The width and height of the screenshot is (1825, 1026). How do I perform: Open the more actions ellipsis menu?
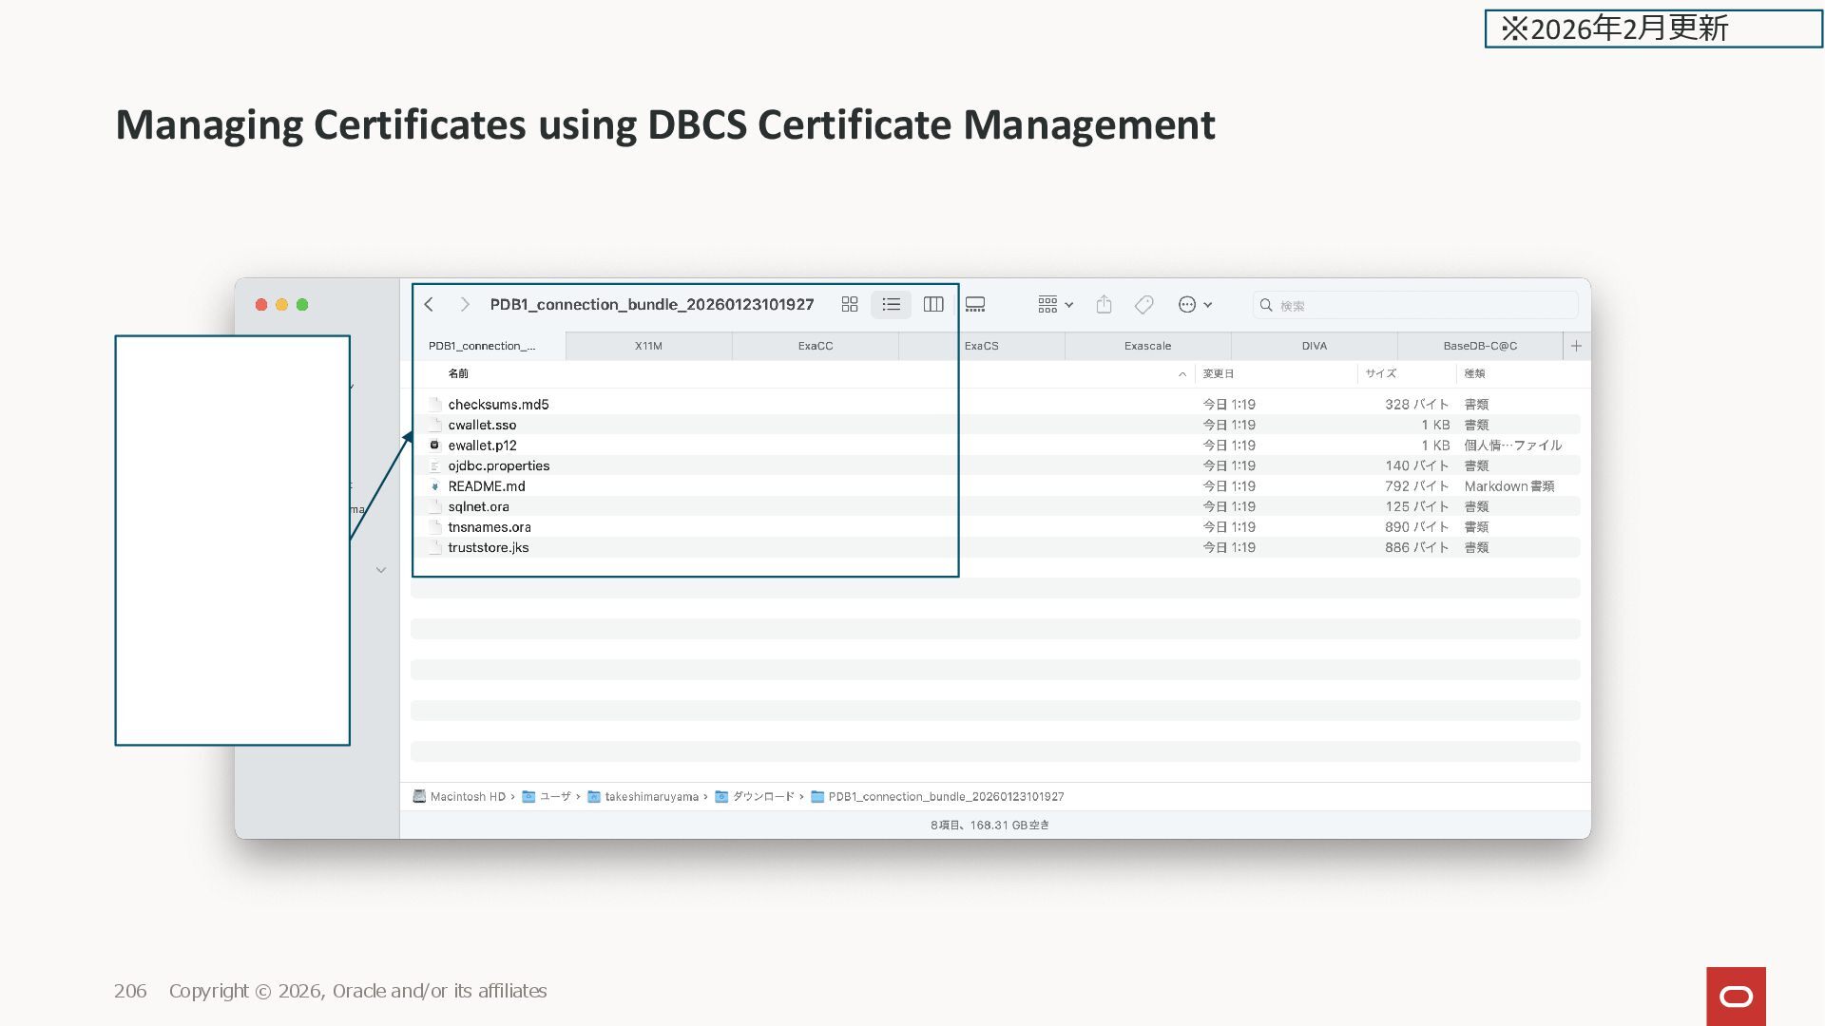point(1194,304)
